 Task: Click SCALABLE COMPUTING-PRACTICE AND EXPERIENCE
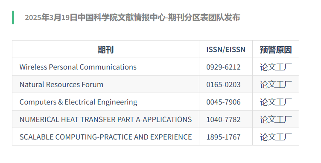coord(105,137)
